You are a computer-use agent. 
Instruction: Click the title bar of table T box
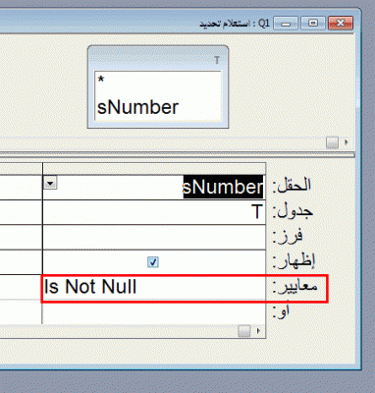(x=158, y=59)
